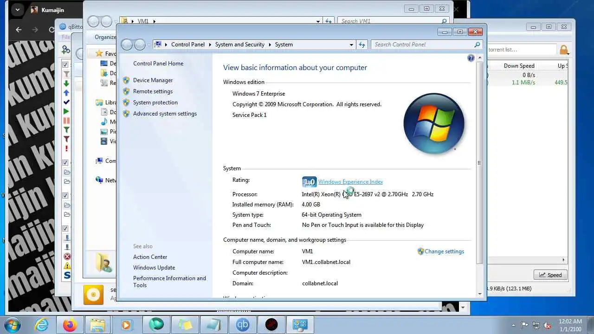Click the Down Speed column header
The image size is (594, 334).
pos(519,66)
